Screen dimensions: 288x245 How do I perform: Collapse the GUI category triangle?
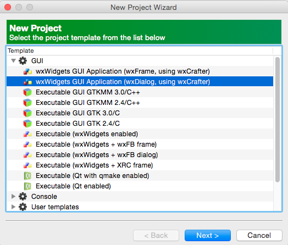(13, 60)
